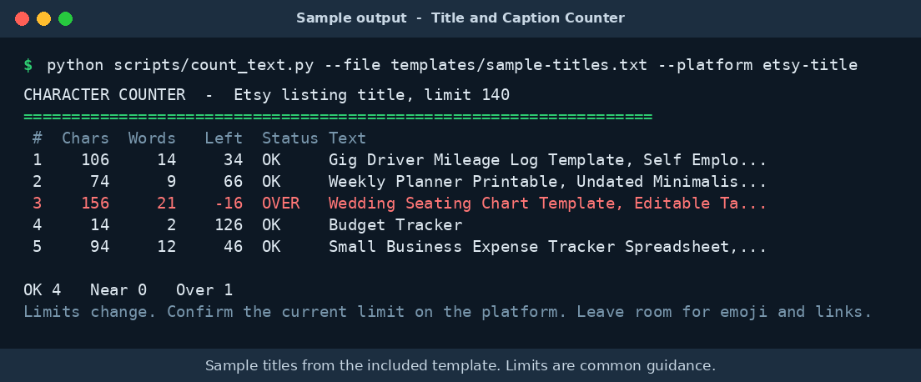Click the red 'OVER' status in row 3

pyautogui.click(x=281, y=204)
